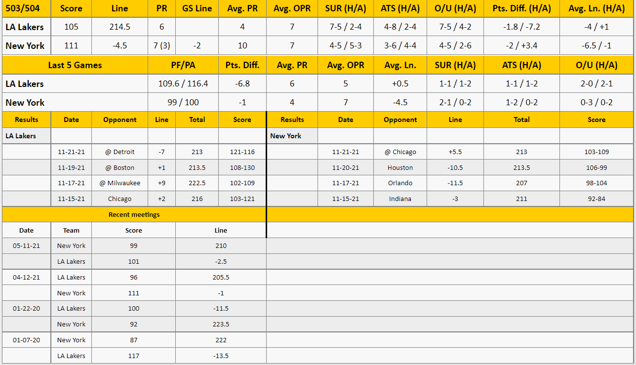Click the LA Lakers Pts. Diff. -1.8 / -7.2
This screenshot has height=365, width=636.
(521, 27)
